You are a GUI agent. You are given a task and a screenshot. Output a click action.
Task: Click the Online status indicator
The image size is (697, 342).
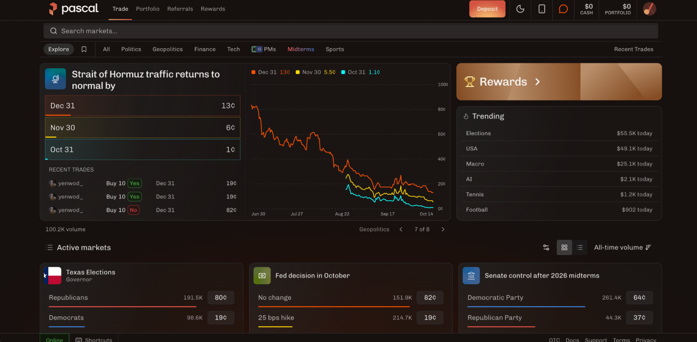54,338
